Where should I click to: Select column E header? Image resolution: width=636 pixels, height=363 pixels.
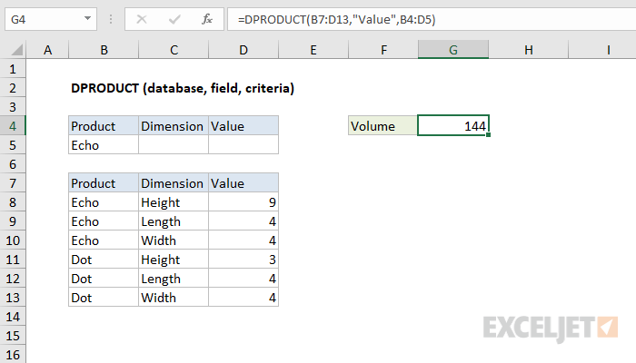313,50
